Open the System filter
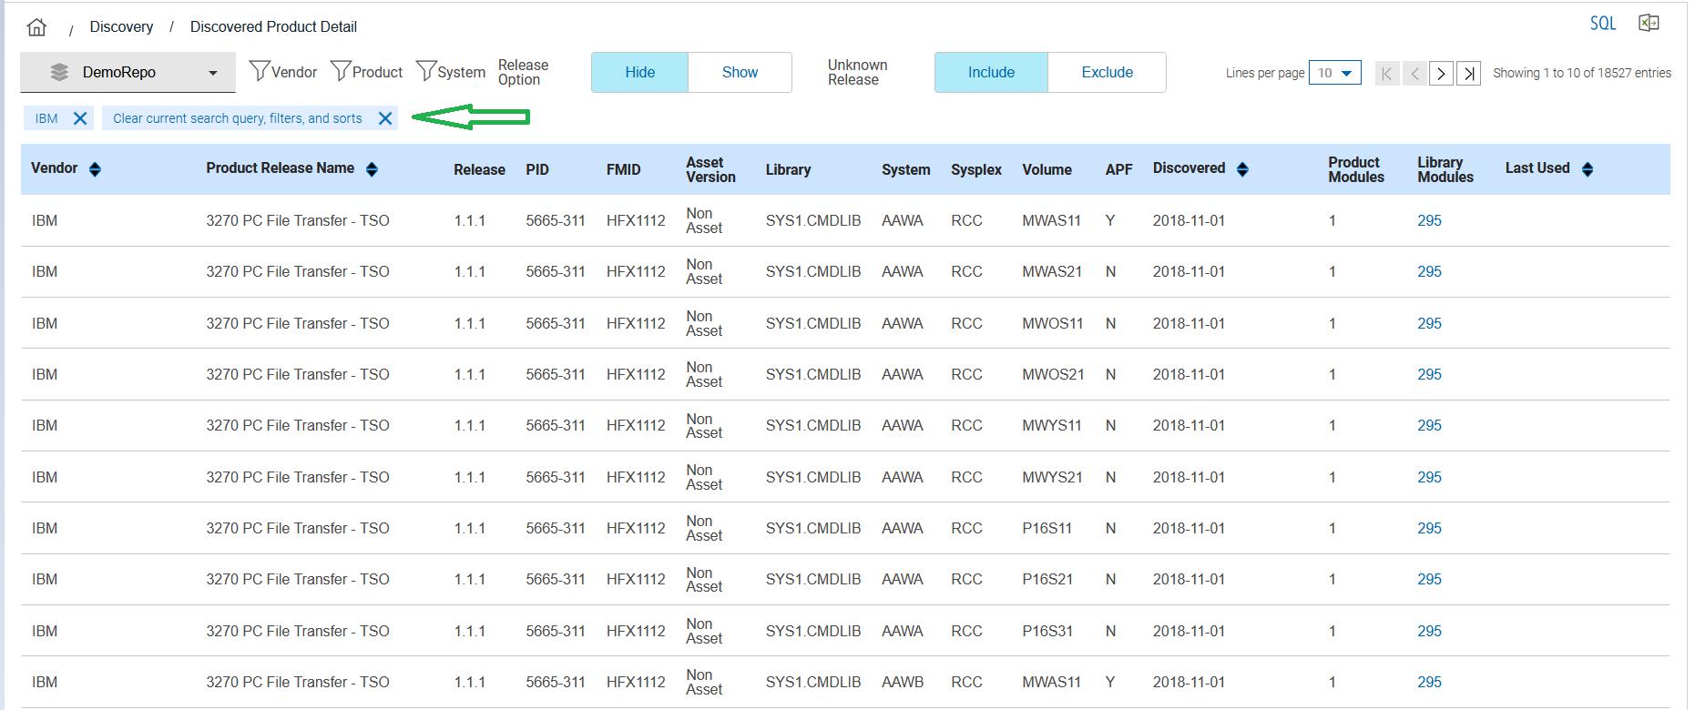Viewport: 1695px width, 710px height. click(x=451, y=72)
